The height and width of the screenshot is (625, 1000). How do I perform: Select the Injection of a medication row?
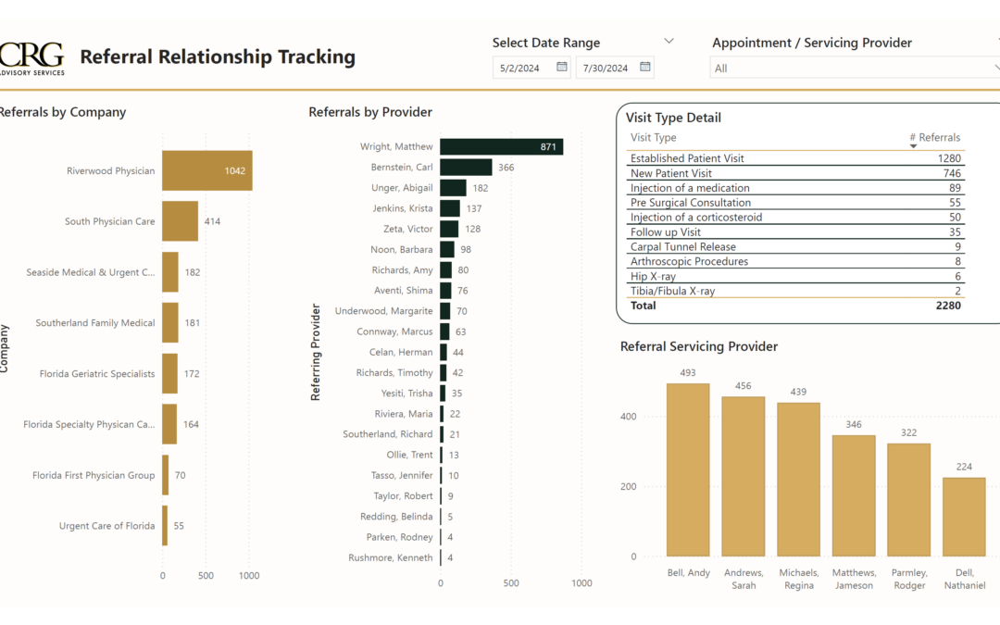[x=795, y=187]
